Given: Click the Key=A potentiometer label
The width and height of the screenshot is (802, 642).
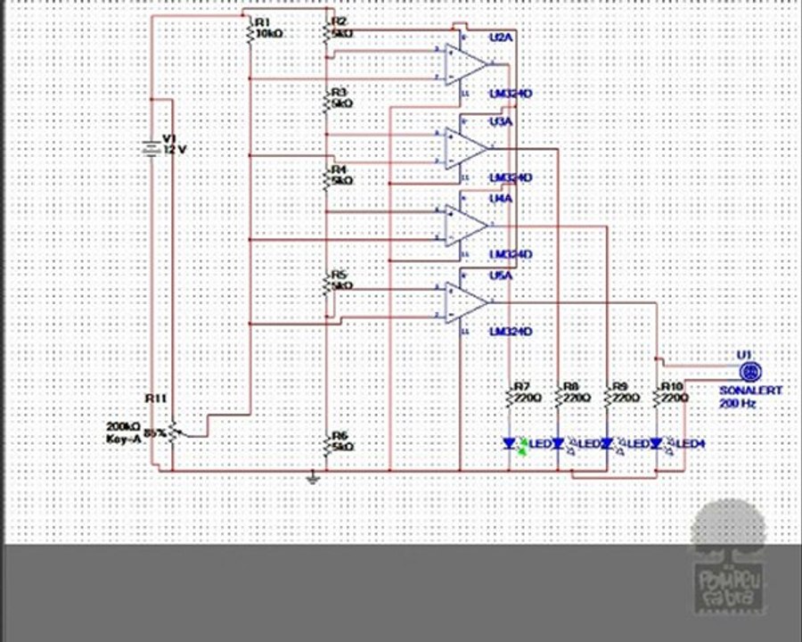Looking at the screenshot, I should pyautogui.click(x=123, y=440).
